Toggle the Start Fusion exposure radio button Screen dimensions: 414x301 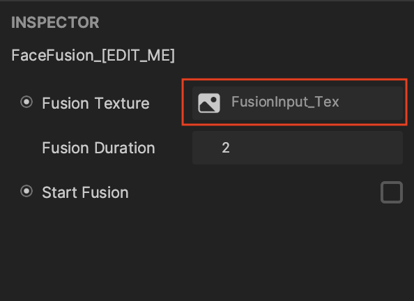click(x=26, y=192)
